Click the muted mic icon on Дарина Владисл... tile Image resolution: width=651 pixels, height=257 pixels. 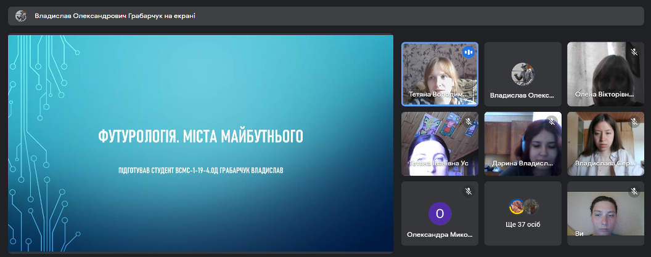(551, 122)
